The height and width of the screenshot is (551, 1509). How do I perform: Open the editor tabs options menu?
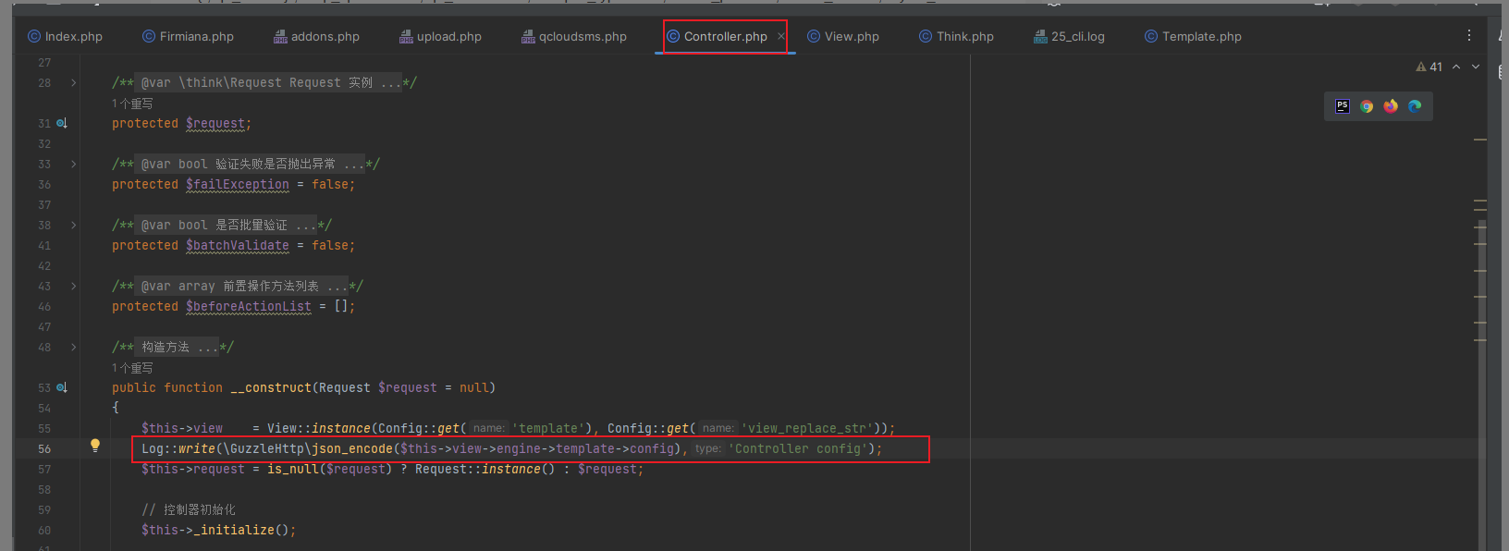click(x=1469, y=35)
